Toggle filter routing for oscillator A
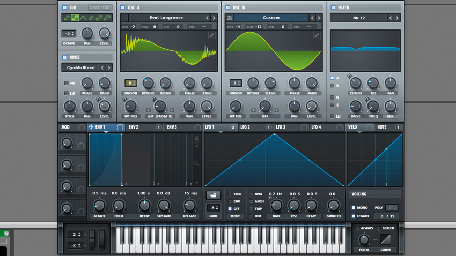Image resolution: width=456 pixels, height=256 pixels. pos(332,78)
